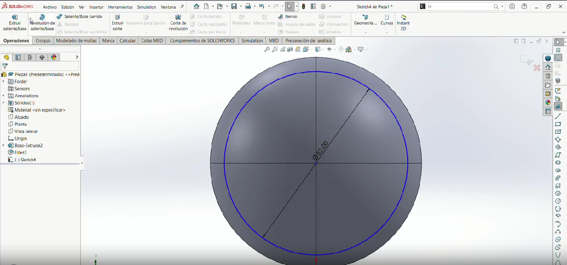The height and width of the screenshot is (265, 567).
Task: Click Corte de revolución tool
Action: tap(178, 23)
